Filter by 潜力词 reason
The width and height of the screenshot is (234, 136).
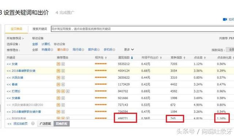click(61, 50)
